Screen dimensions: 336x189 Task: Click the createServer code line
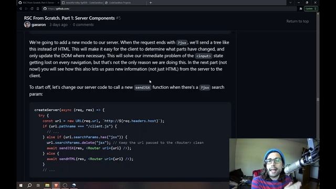(x=69, y=110)
